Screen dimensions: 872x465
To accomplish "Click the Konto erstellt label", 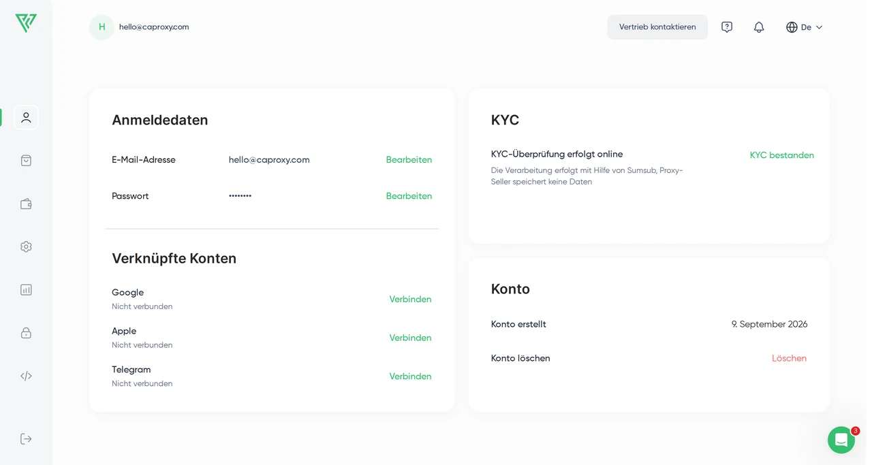I will 518,324.
